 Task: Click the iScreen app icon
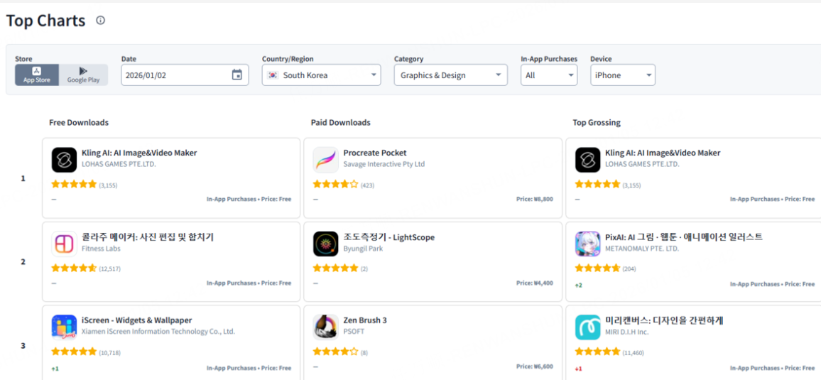coord(65,327)
